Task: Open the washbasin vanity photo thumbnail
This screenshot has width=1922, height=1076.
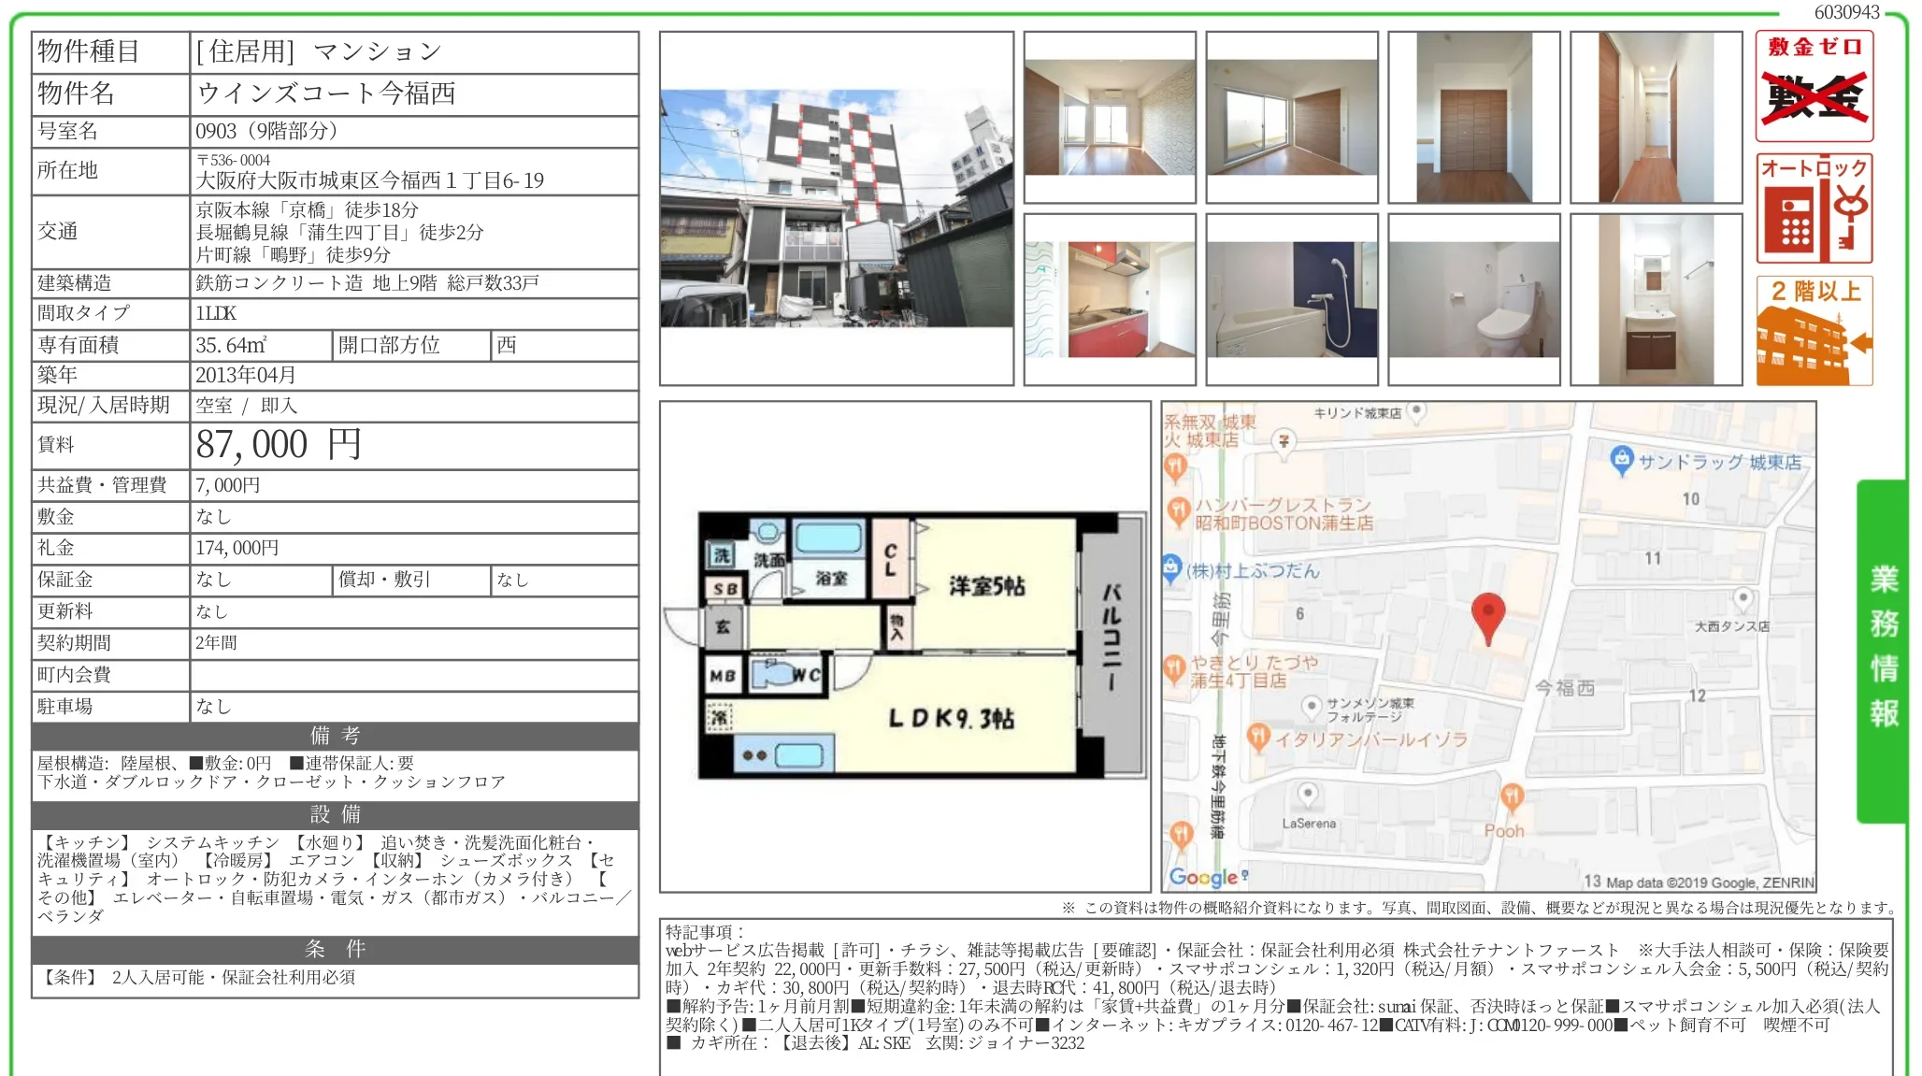Action: [x=1656, y=299]
